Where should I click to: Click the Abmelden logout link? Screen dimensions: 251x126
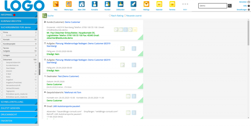pyautogui.click(x=243, y=2)
